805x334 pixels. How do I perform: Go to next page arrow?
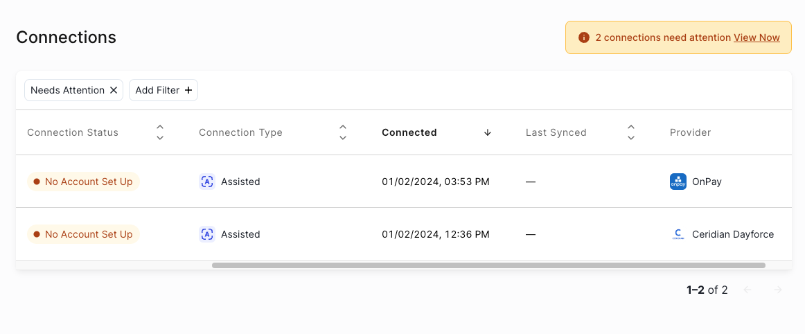(778, 290)
